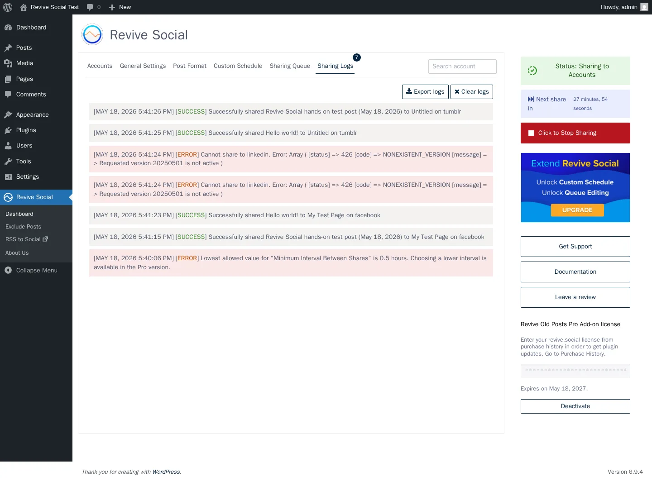
Task: Click the Collapse Menu arrow icon
Action: (8, 270)
